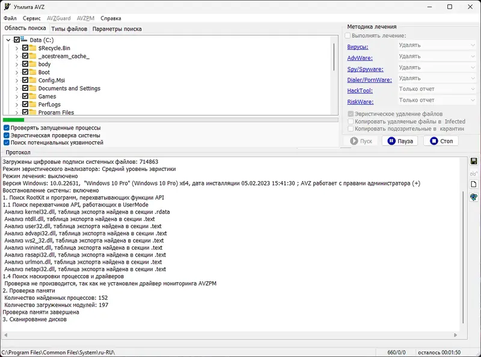Viewport: 481px width, 357px height.
Task: Click the Games folder icon
Action: point(32,96)
